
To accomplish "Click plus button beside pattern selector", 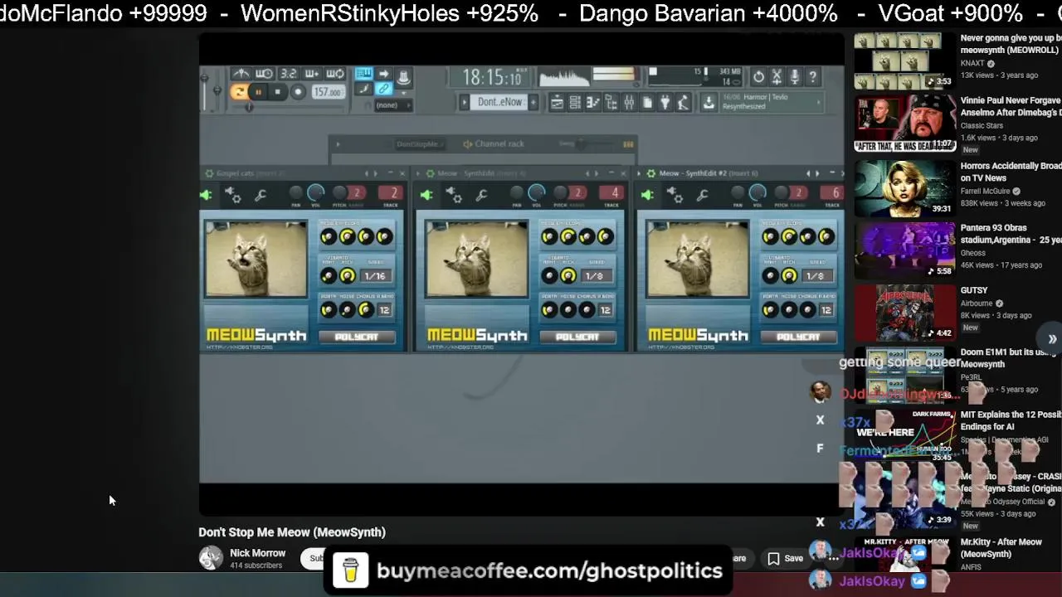I will pos(533,102).
